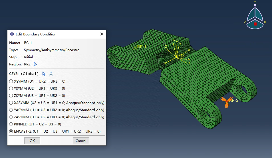Click the RP2 region text

(27, 64)
